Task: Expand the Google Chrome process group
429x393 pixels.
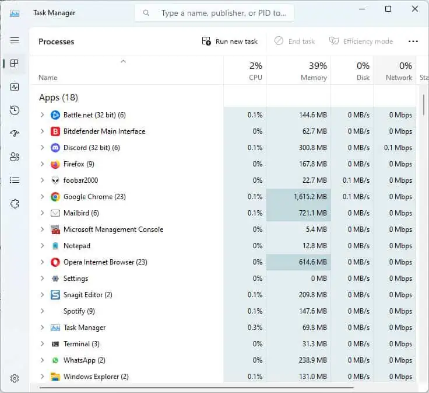Action: click(42, 196)
